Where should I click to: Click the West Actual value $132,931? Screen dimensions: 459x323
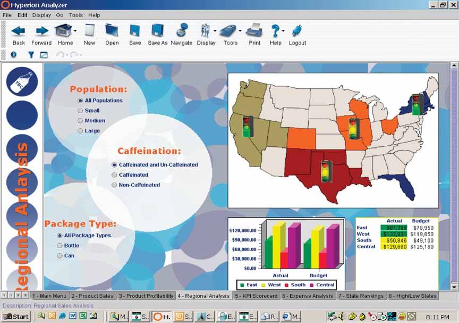tap(394, 234)
